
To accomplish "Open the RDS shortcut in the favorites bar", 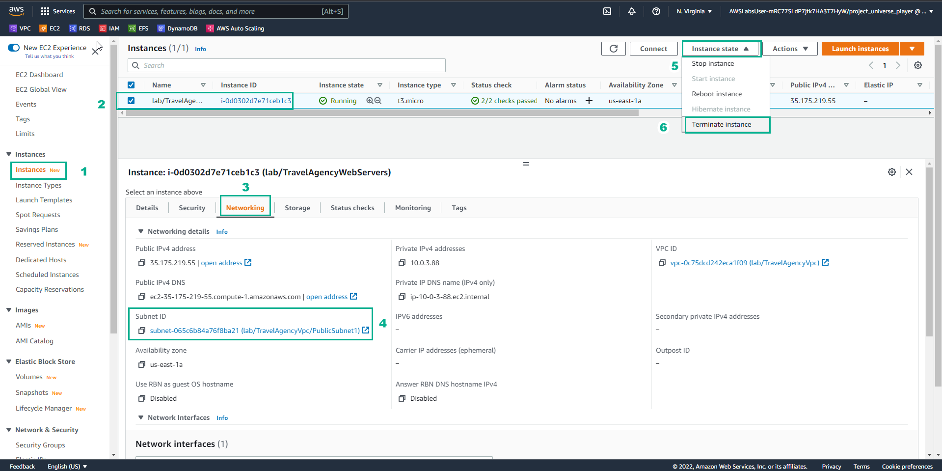I will tap(80, 28).
